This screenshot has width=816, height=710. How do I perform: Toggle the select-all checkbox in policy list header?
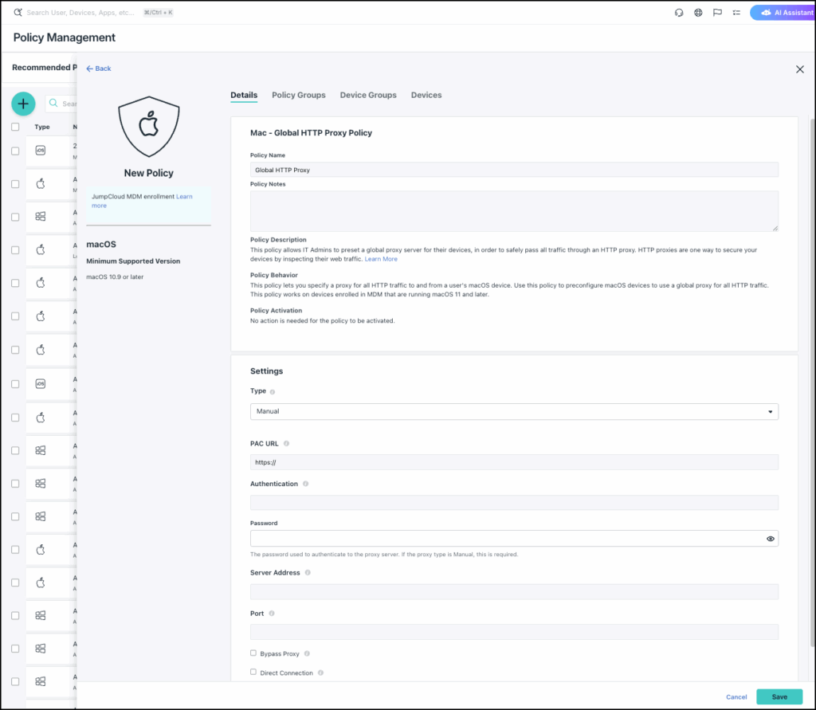pos(15,127)
